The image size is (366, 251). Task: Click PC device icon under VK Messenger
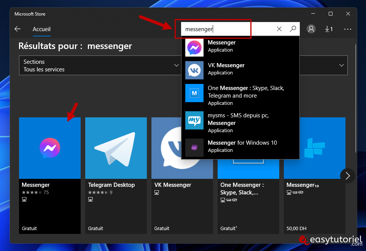click(x=157, y=192)
